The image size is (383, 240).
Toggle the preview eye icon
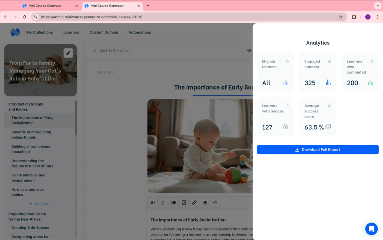tap(249, 51)
